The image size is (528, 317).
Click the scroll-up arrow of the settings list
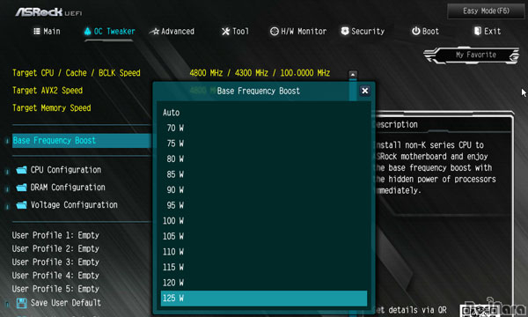tap(353, 75)
